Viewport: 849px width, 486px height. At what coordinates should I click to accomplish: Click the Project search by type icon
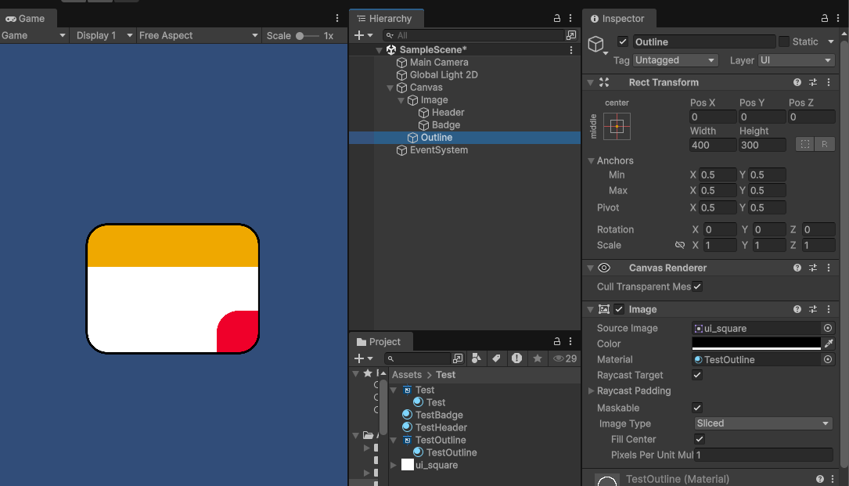click(x=477, y=358)
